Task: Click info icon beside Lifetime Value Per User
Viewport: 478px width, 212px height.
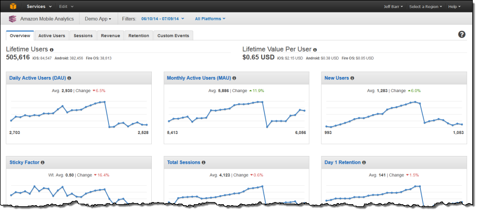Action: pyautogui.click(x=315, y=49)
